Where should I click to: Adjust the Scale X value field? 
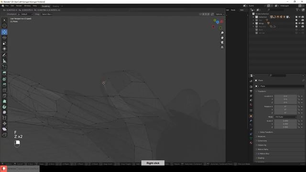click(285, 121)
